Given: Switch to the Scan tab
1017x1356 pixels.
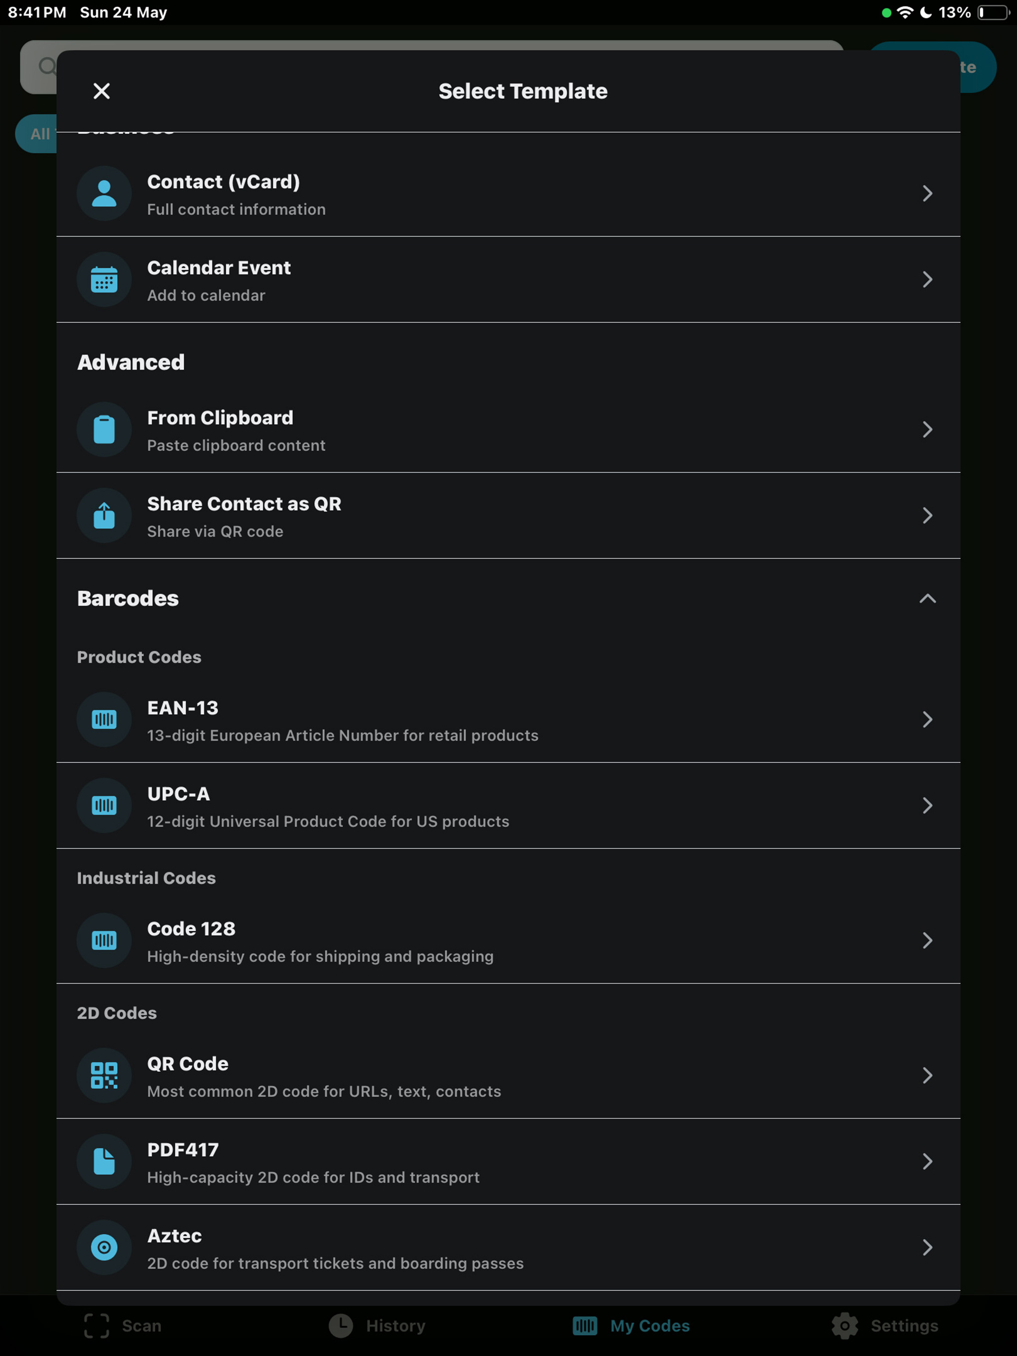Looking at the screenshot, I should click(123, 1325).
